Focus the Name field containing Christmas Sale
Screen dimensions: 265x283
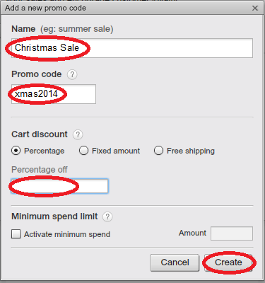pyautogui.click(x=132, y=48)
